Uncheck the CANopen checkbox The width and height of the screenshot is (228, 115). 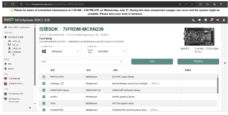tap(44, 83)
